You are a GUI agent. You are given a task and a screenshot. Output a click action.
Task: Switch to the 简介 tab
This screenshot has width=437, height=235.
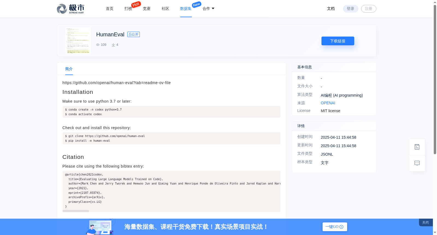tap(69, 69)
